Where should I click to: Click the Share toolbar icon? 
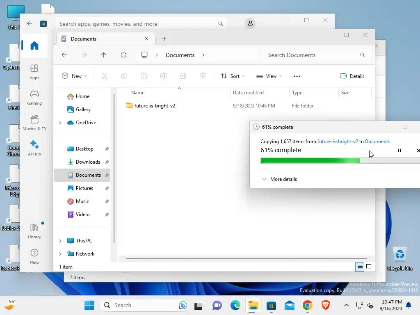tap(183, 76)
